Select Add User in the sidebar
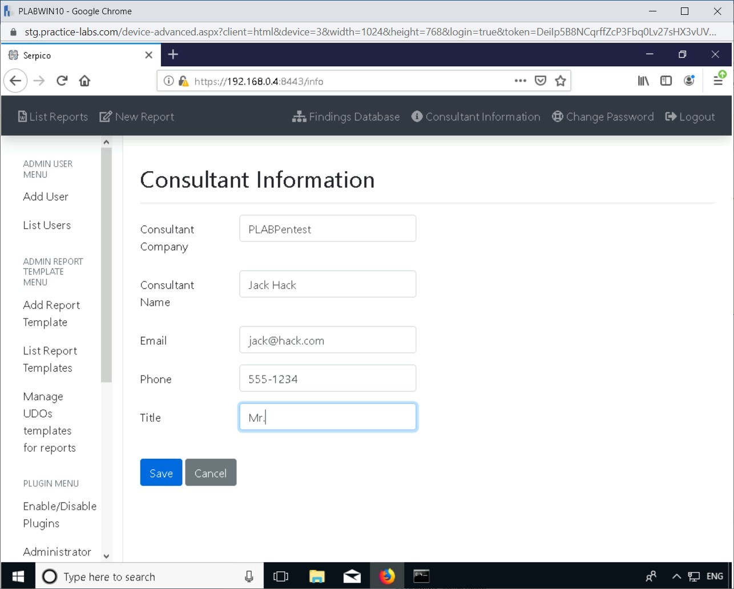Viewport: 734px width, 589px height. [46, 196]
